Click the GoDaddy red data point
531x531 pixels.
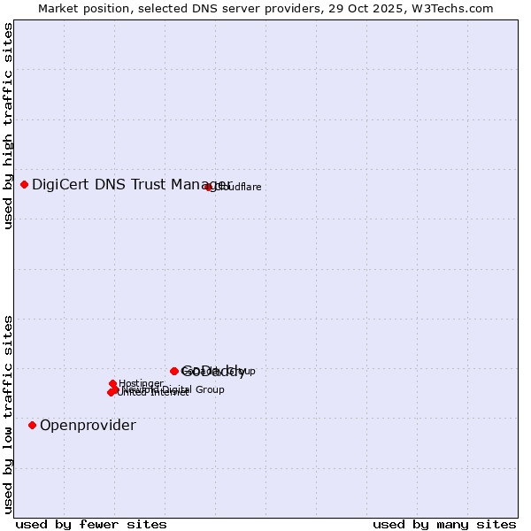174,371
